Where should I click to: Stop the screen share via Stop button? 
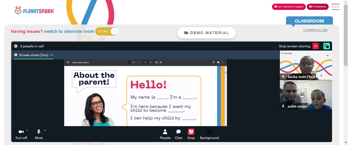(191, 134)
